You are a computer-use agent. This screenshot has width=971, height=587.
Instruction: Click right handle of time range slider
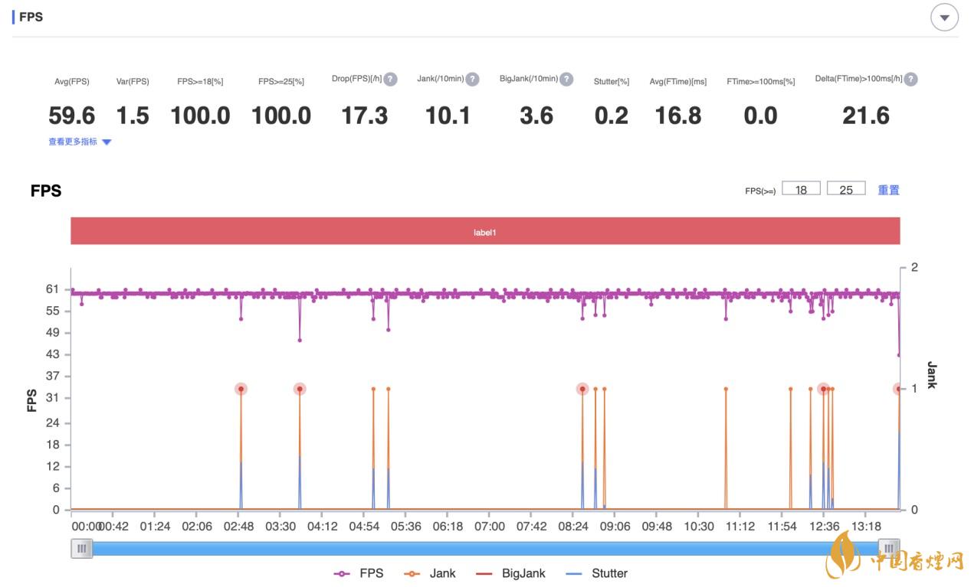pyautogui.click(x=888, y=548)
